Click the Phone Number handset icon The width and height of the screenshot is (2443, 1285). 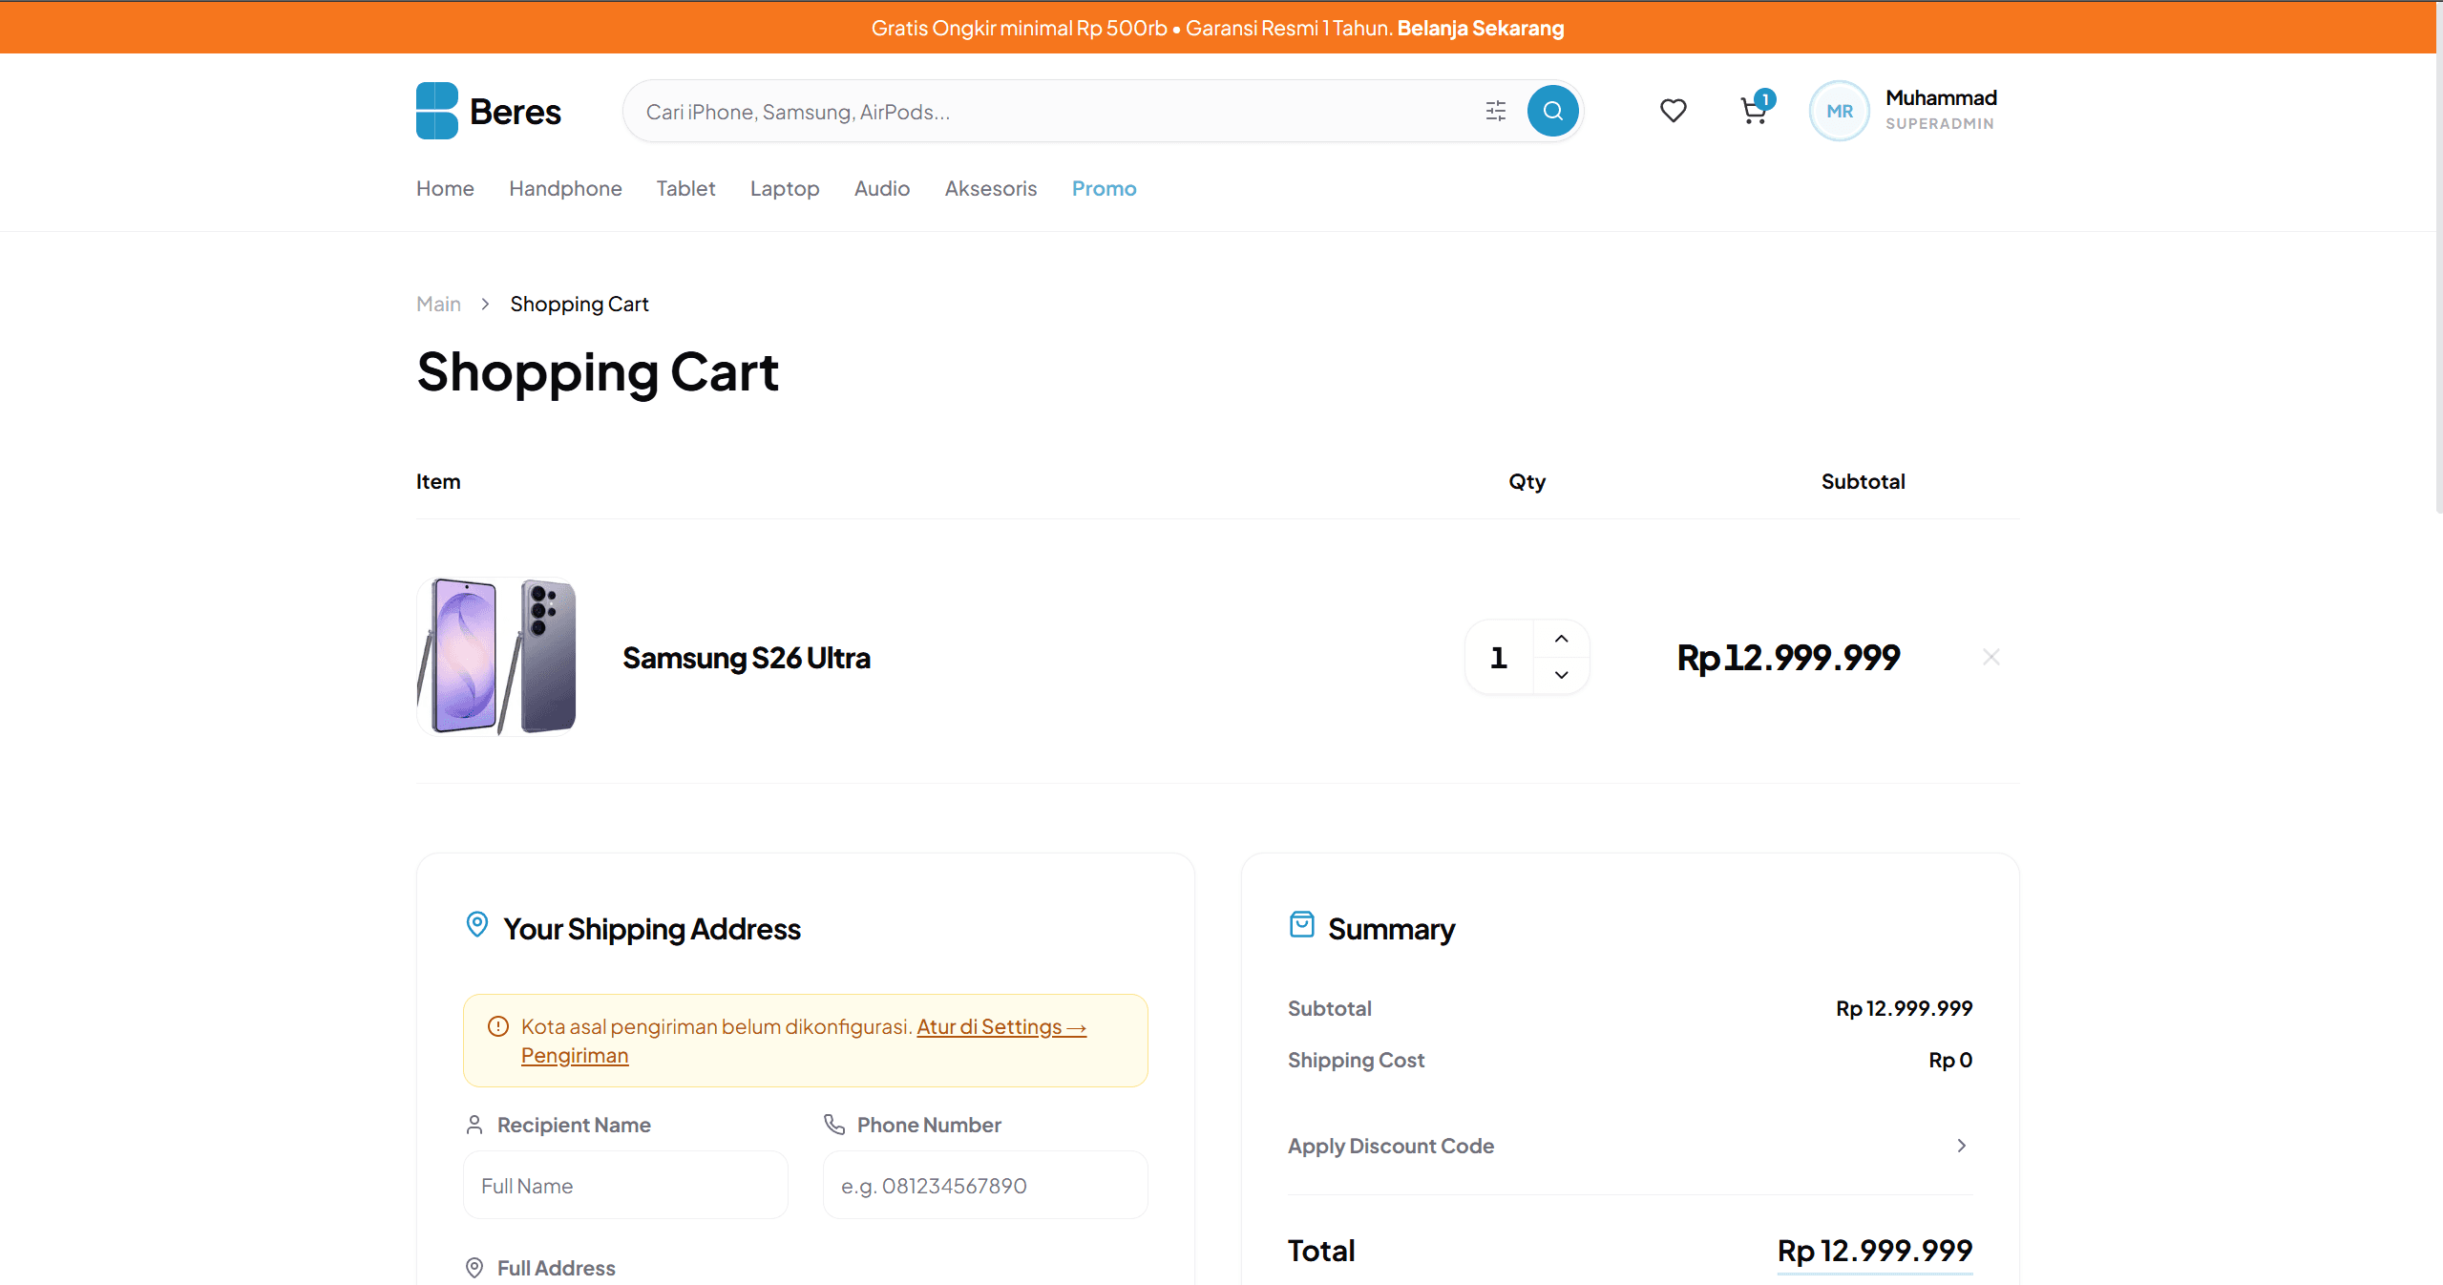[834, 1125]
